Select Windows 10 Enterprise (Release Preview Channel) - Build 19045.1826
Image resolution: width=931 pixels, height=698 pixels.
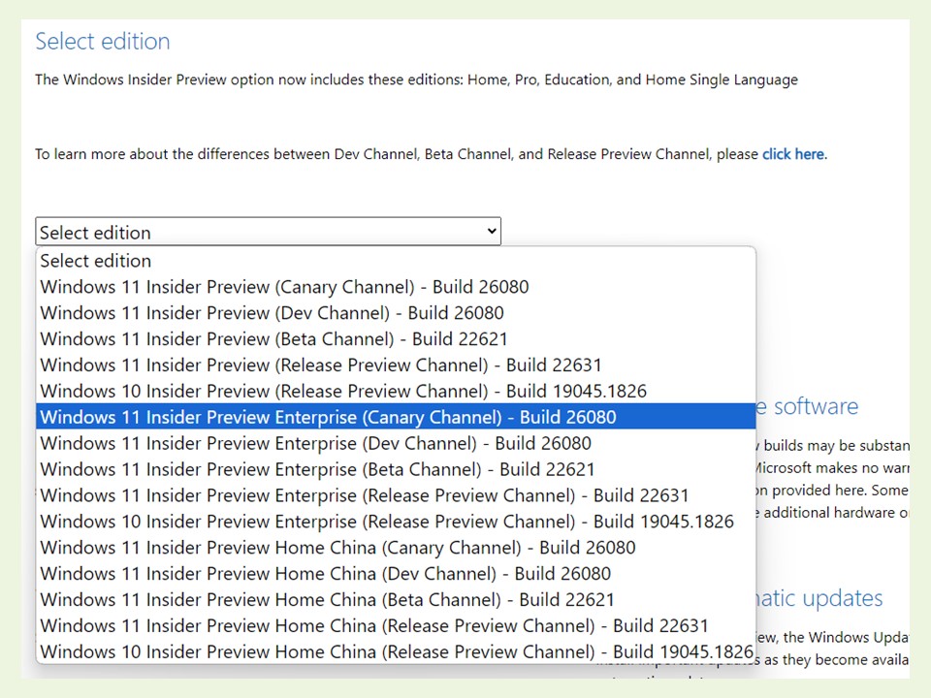396,522
